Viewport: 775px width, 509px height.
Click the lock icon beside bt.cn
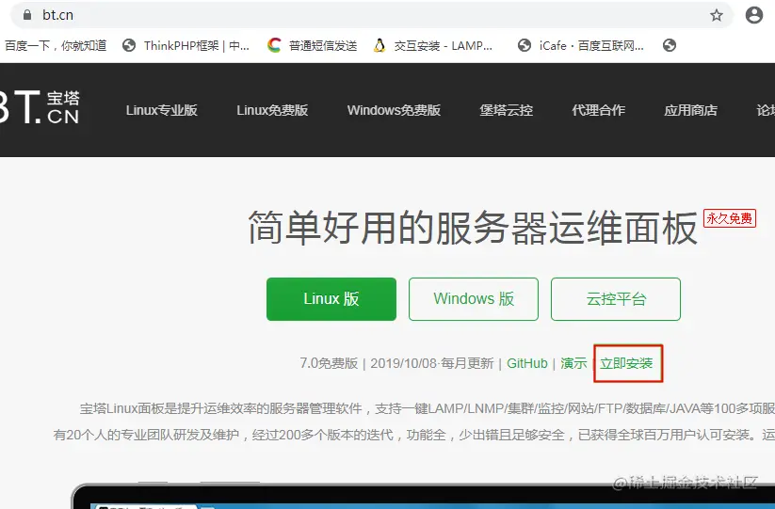point(27,15)
